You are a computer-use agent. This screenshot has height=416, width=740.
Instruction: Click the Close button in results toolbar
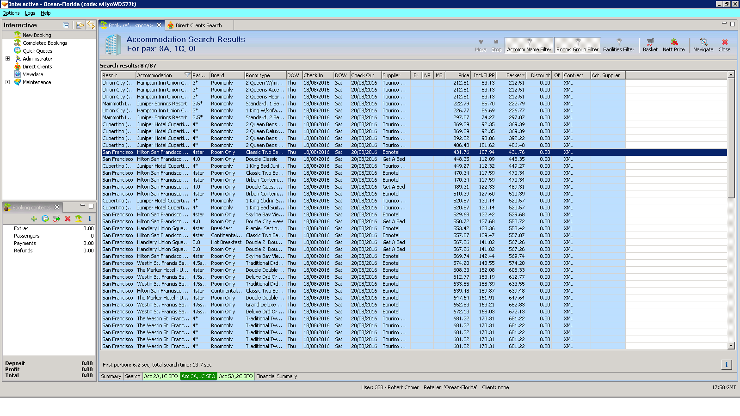724,45
